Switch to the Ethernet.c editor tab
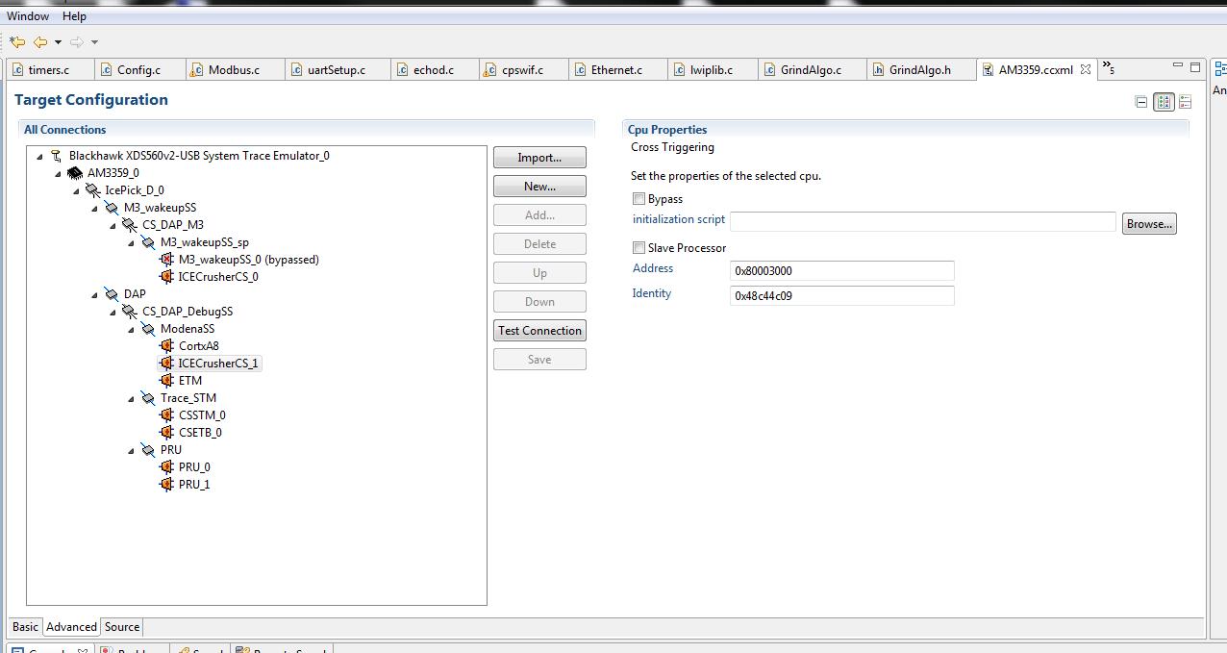 coord(616,69)
